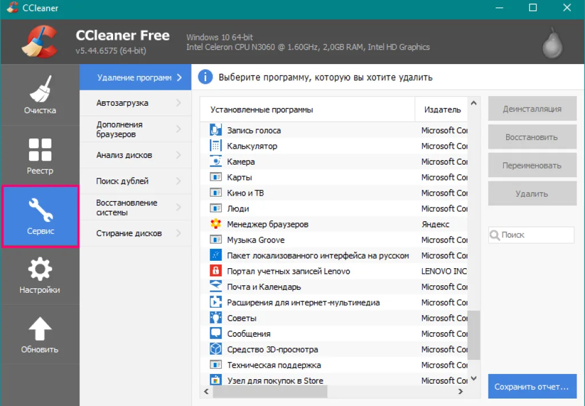Select the Сервис wrench tools section
Viewport: 585px width, 406px height.
coord(41,216)
